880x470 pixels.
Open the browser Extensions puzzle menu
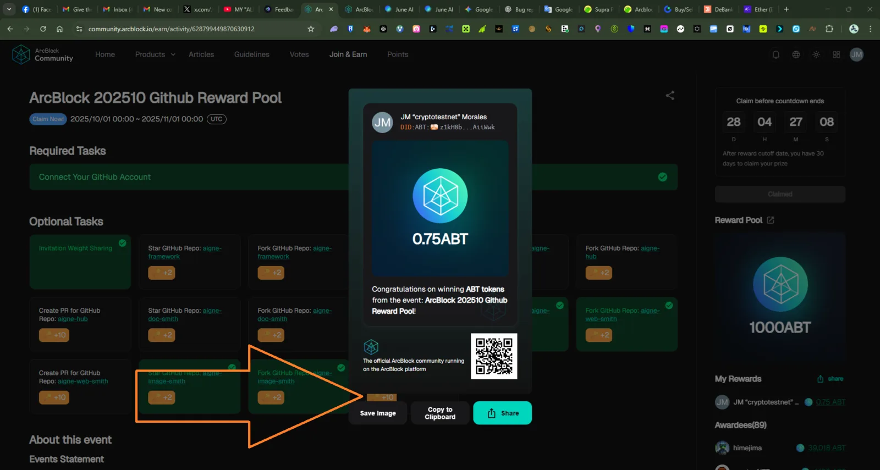pos(829,29)
